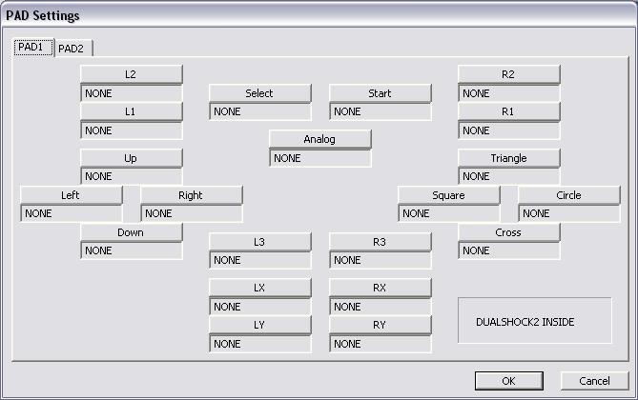
Task: Click the L3 stick button
Action: (x=260, y=242)
